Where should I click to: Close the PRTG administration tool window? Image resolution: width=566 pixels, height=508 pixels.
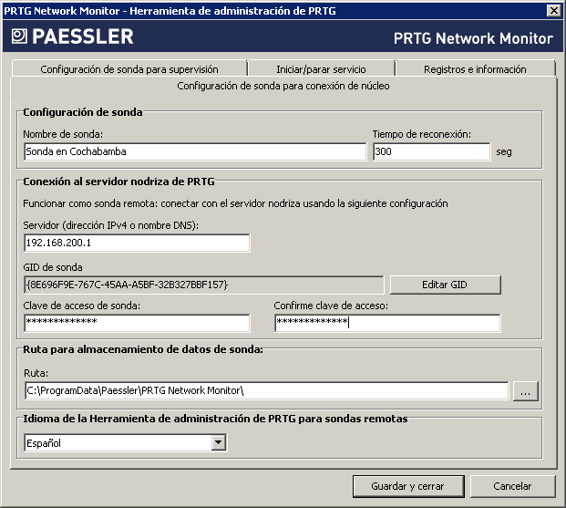click(554, 10)
